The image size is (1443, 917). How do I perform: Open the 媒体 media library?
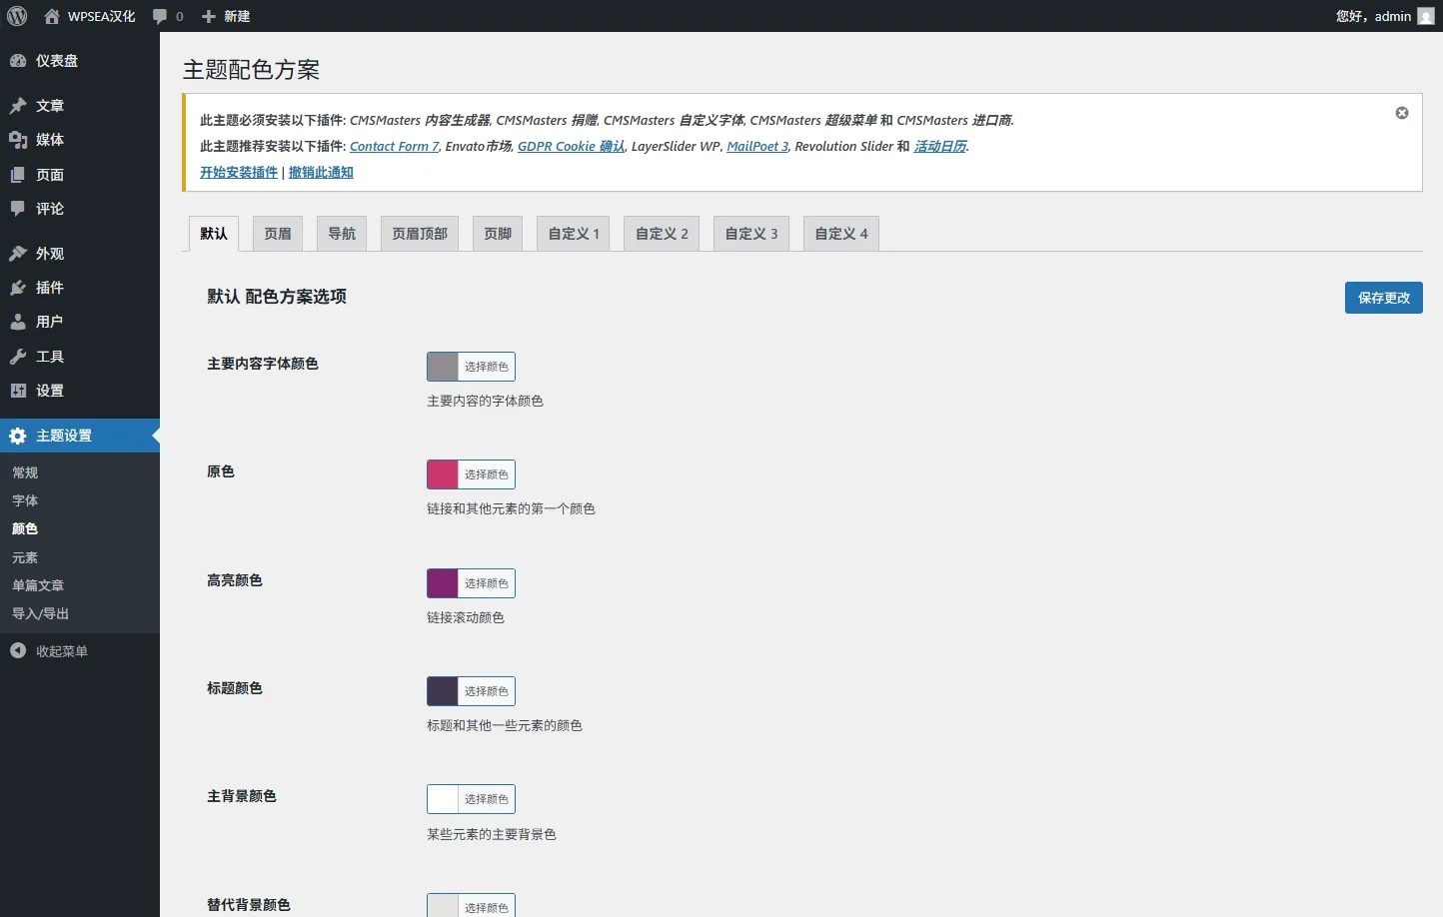(x=49, y=140)
